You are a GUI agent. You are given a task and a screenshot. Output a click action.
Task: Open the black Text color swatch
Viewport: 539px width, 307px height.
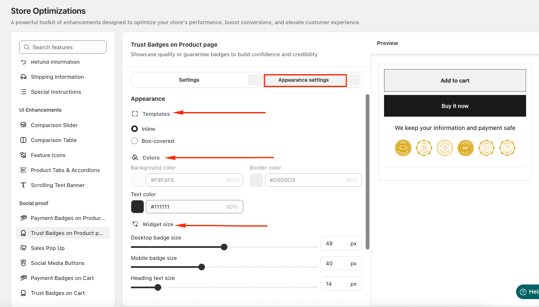pos(137,207)
